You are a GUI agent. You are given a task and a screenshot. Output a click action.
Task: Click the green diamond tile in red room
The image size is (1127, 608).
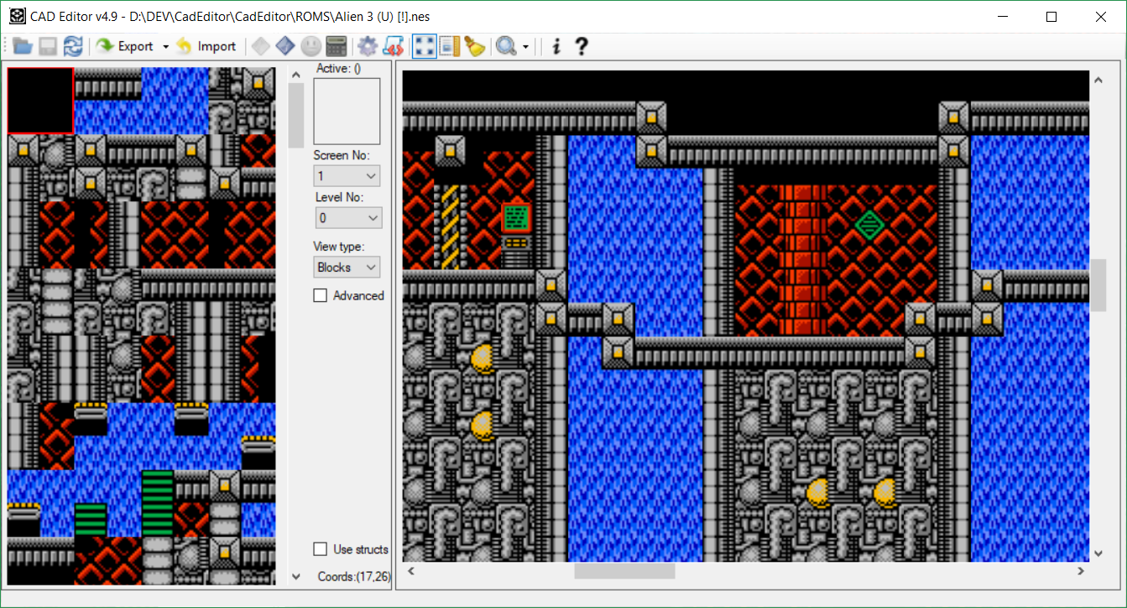click(x=869, y=224)
